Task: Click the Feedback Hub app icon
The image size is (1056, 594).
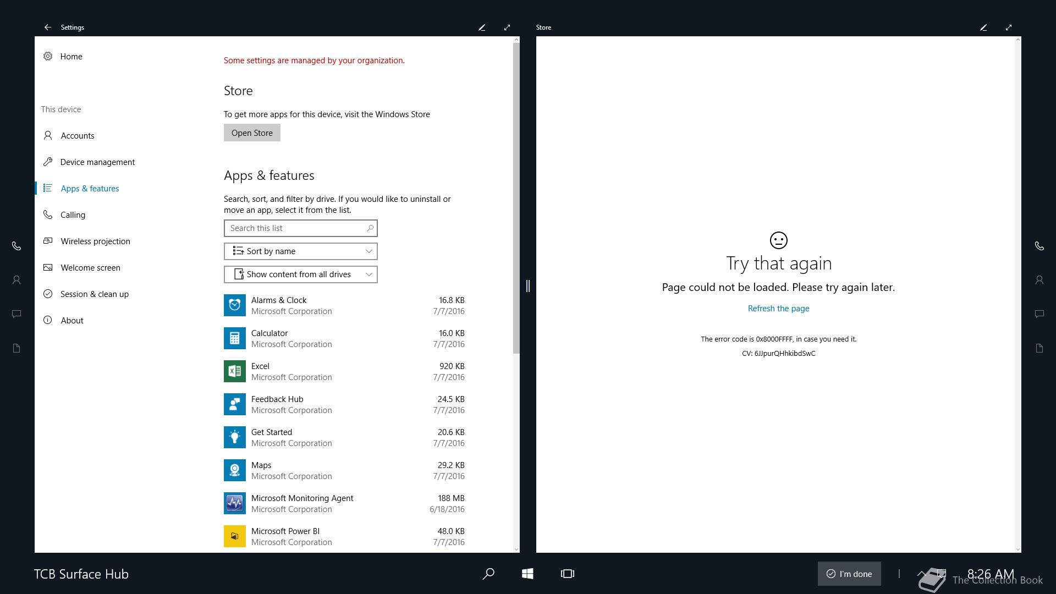Action: click(235, 404)
